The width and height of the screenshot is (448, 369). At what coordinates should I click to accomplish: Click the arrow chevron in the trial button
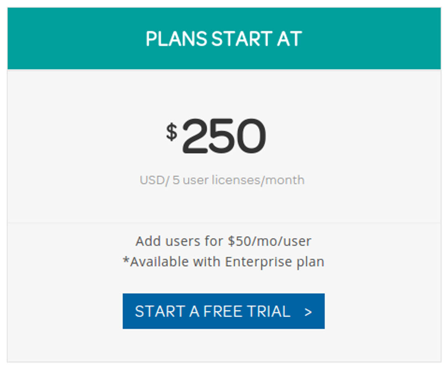click(308, 312)
